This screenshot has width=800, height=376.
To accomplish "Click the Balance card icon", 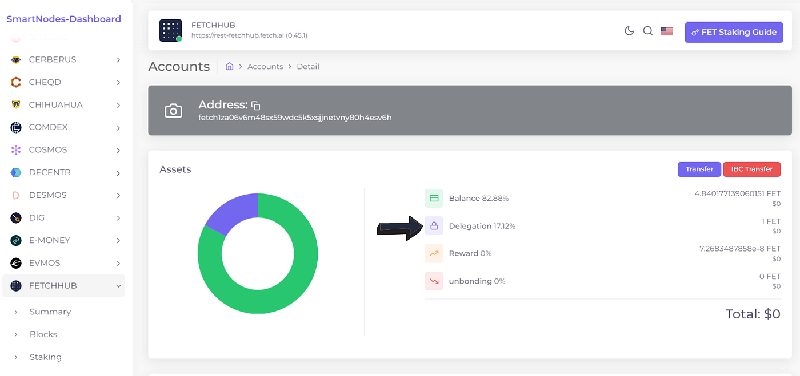I will click(x=434, y=198).
